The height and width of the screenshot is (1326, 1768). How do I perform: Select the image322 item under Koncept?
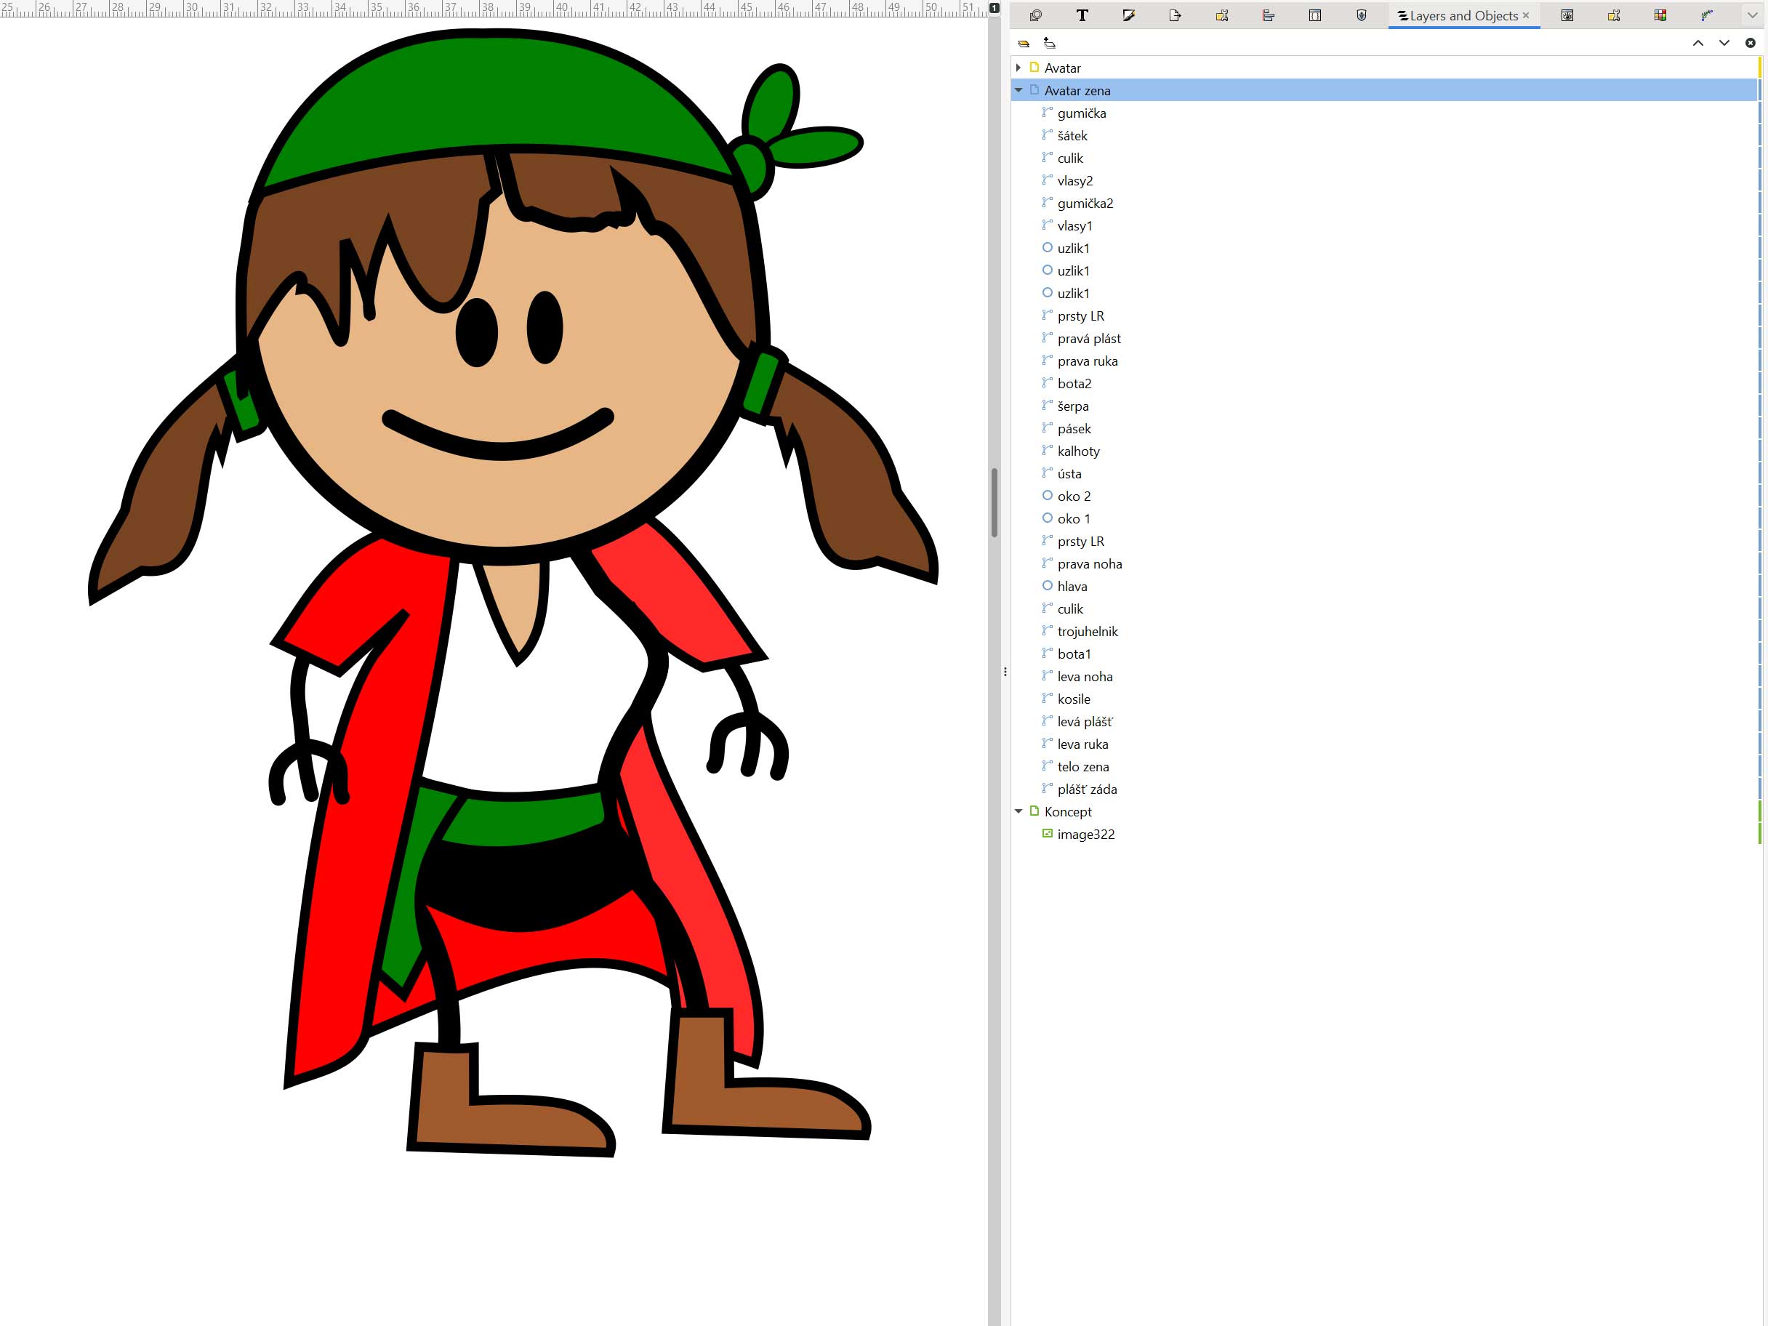[1085, 835]
